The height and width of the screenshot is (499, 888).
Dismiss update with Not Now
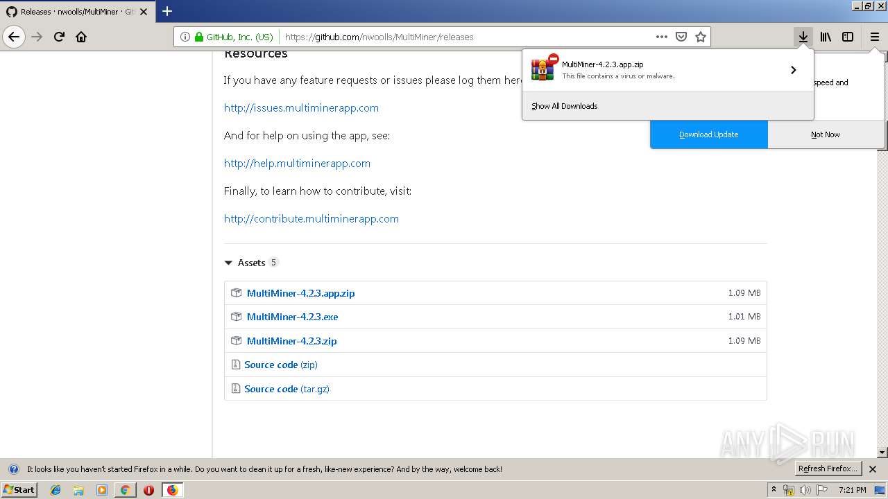[826, 134]
